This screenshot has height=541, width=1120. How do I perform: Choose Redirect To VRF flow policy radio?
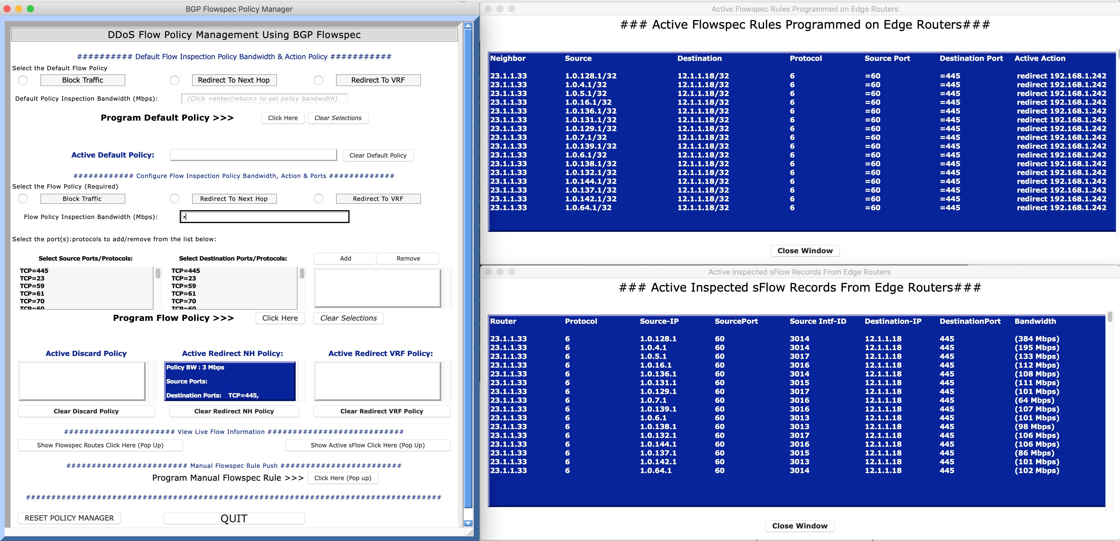pos(318,199)
